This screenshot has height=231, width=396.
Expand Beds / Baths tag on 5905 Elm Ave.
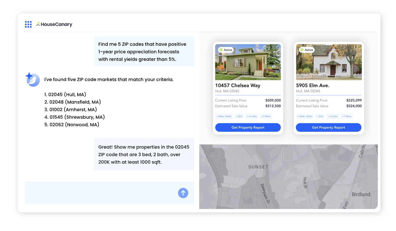pos(305,116)
